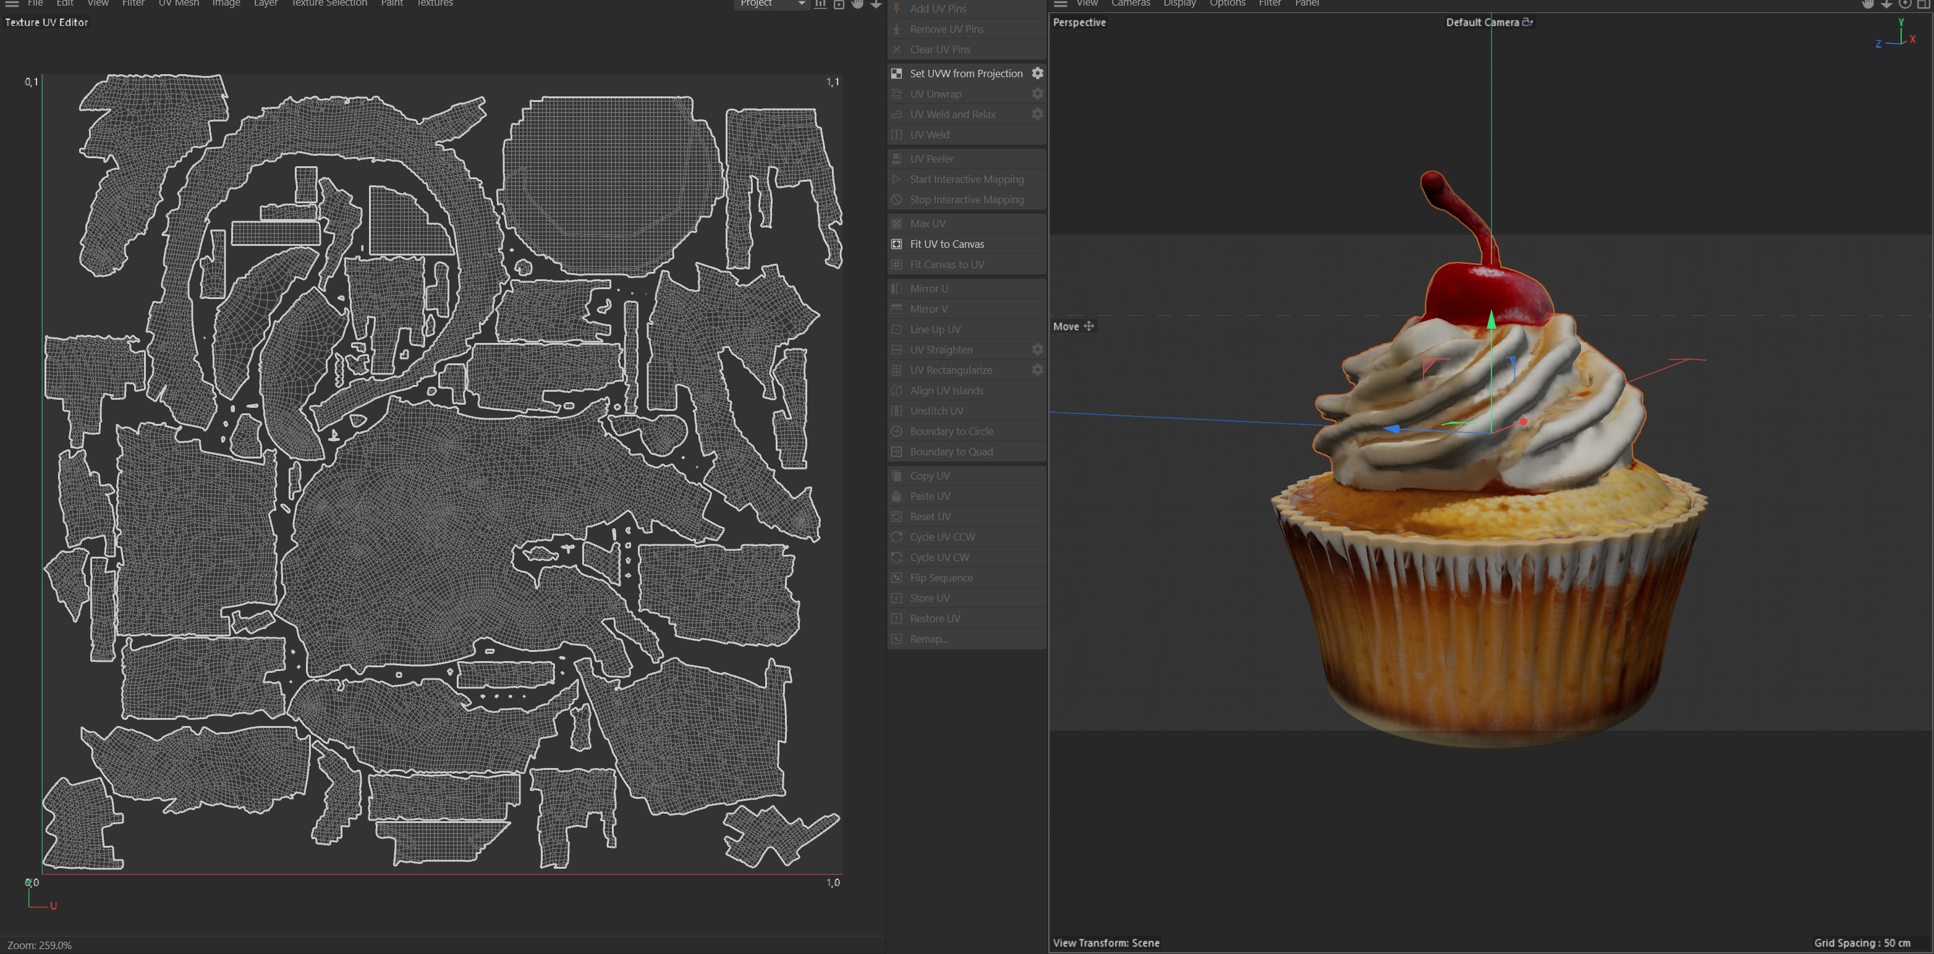Open the Texture Selection menu

click(x=329, y=4)
